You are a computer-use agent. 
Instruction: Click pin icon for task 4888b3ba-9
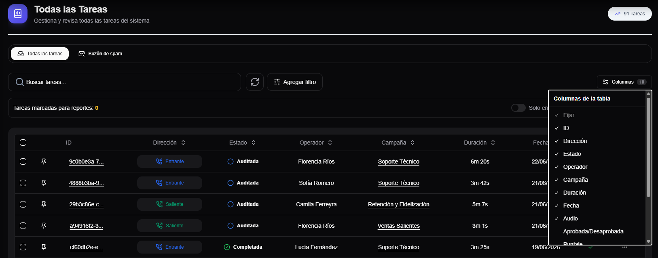[x=44, y=183]
